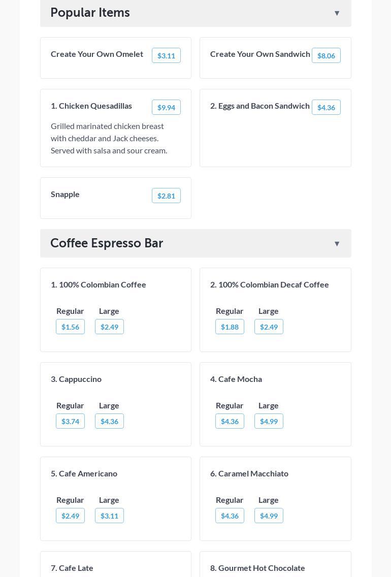Viewport: 391px width, 577px height.
Task: Order Large Cafe Mocha for $4.99
Action: click(269, 422)
